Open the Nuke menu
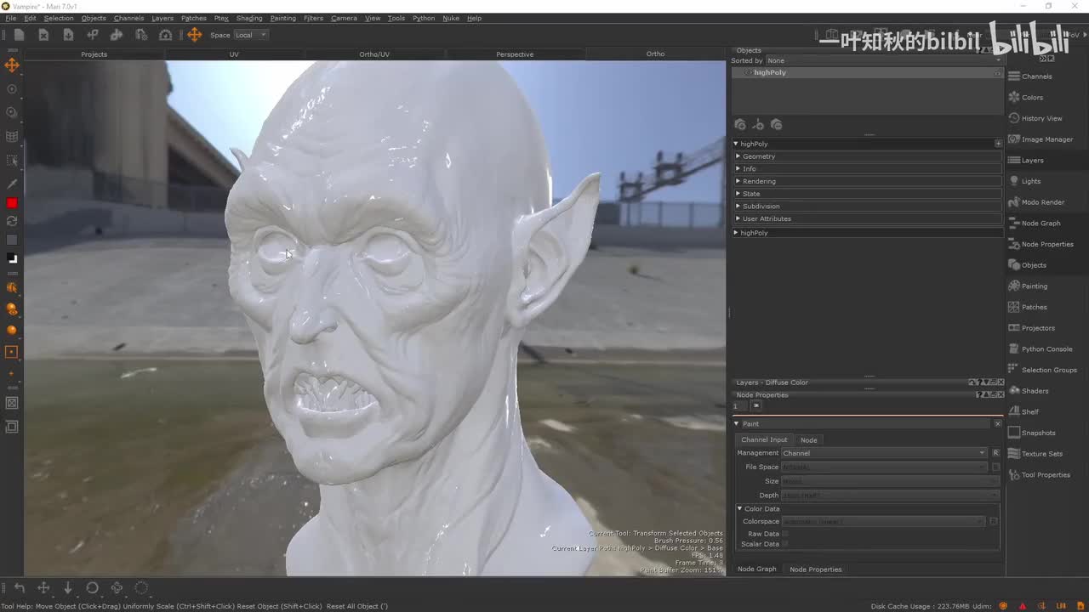This screenshot has width=1089, height=612. [x=451, y=18]
